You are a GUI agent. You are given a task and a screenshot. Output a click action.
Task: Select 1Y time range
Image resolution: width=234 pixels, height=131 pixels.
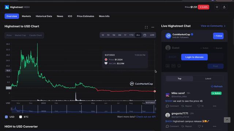point(125,35)
